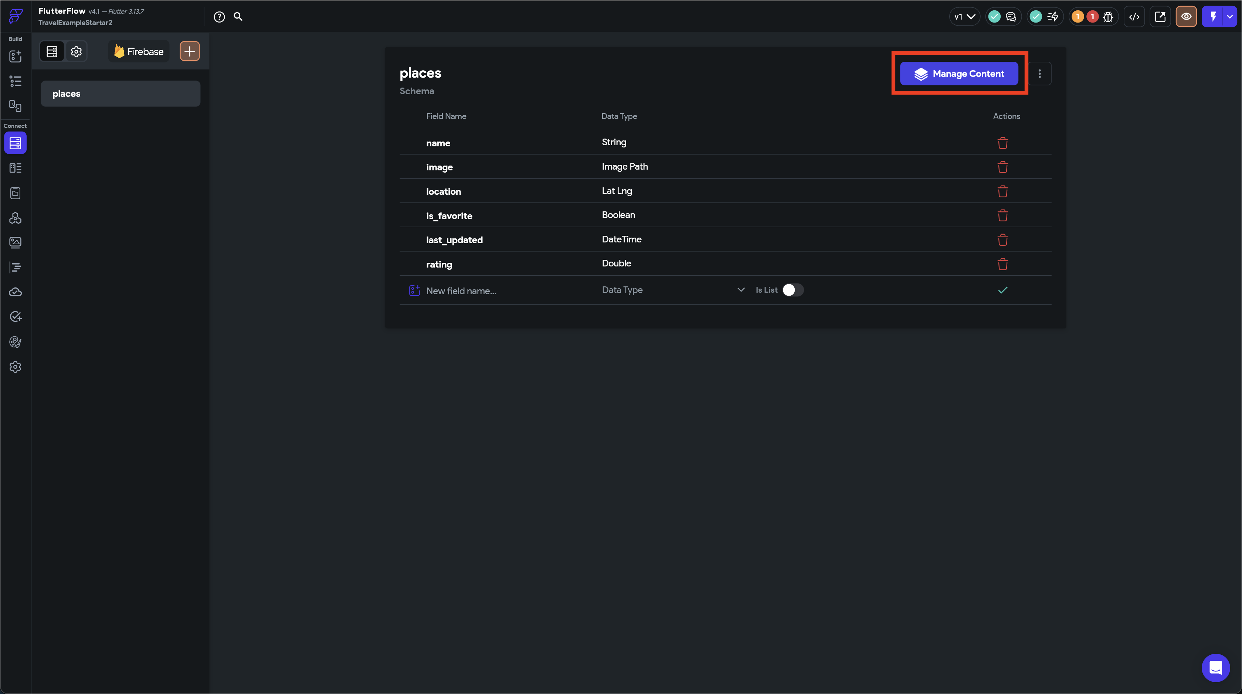The height and width of the screenshot is (694, 1242).
Task: Open Media Assets sidebar icon
Action: click(16, 242)
